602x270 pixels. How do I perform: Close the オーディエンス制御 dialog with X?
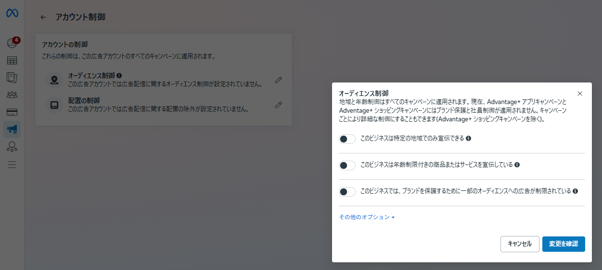coord(579,94)
